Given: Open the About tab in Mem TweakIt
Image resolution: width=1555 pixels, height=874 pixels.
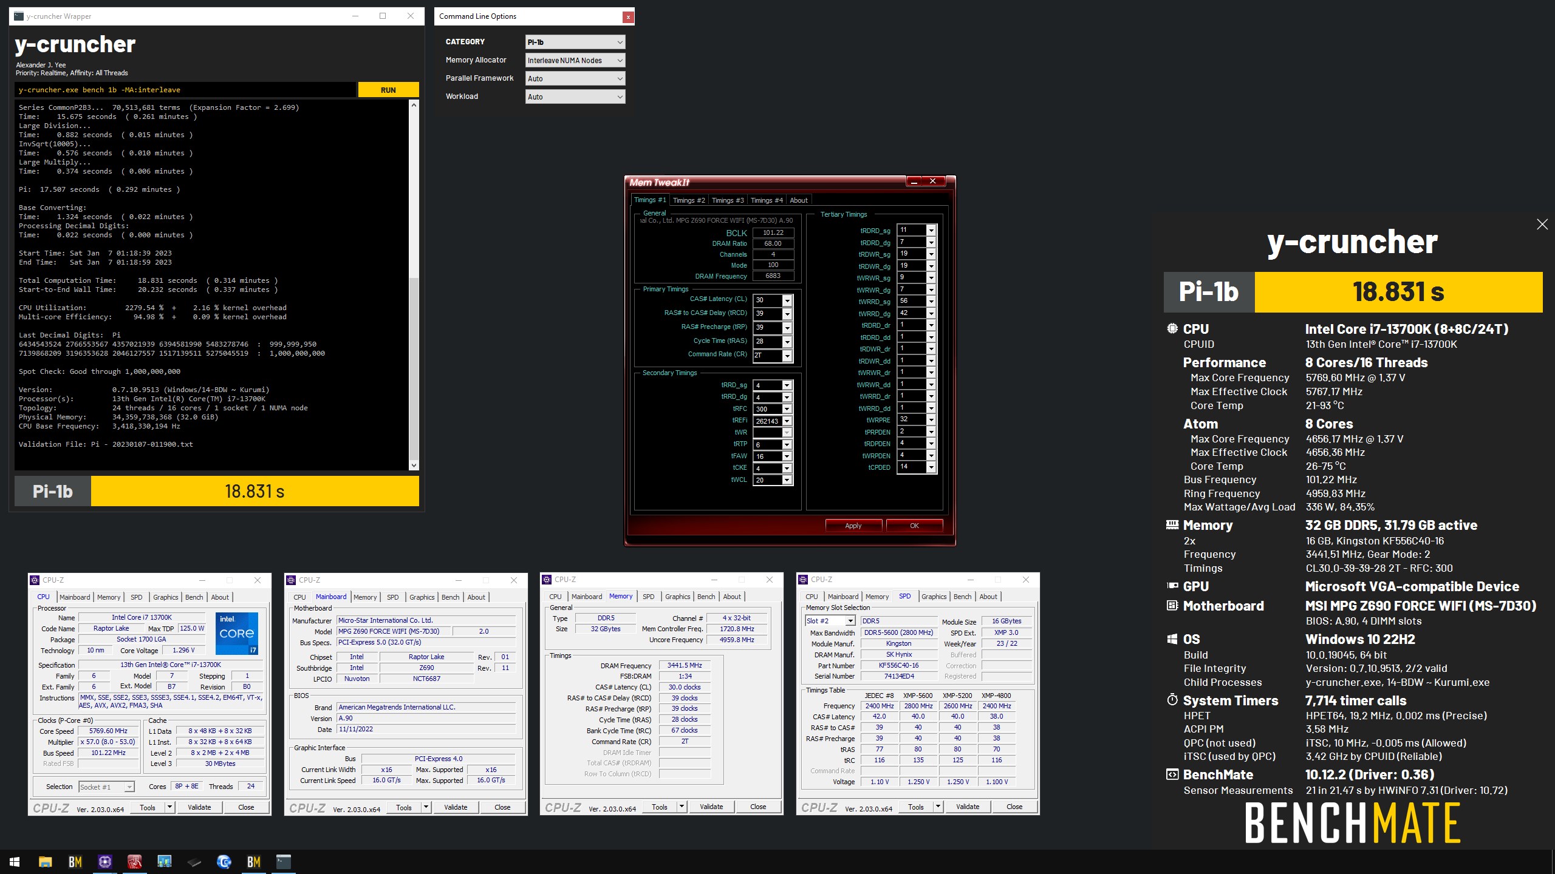Looking at the screenshot, I should (798, 200).
